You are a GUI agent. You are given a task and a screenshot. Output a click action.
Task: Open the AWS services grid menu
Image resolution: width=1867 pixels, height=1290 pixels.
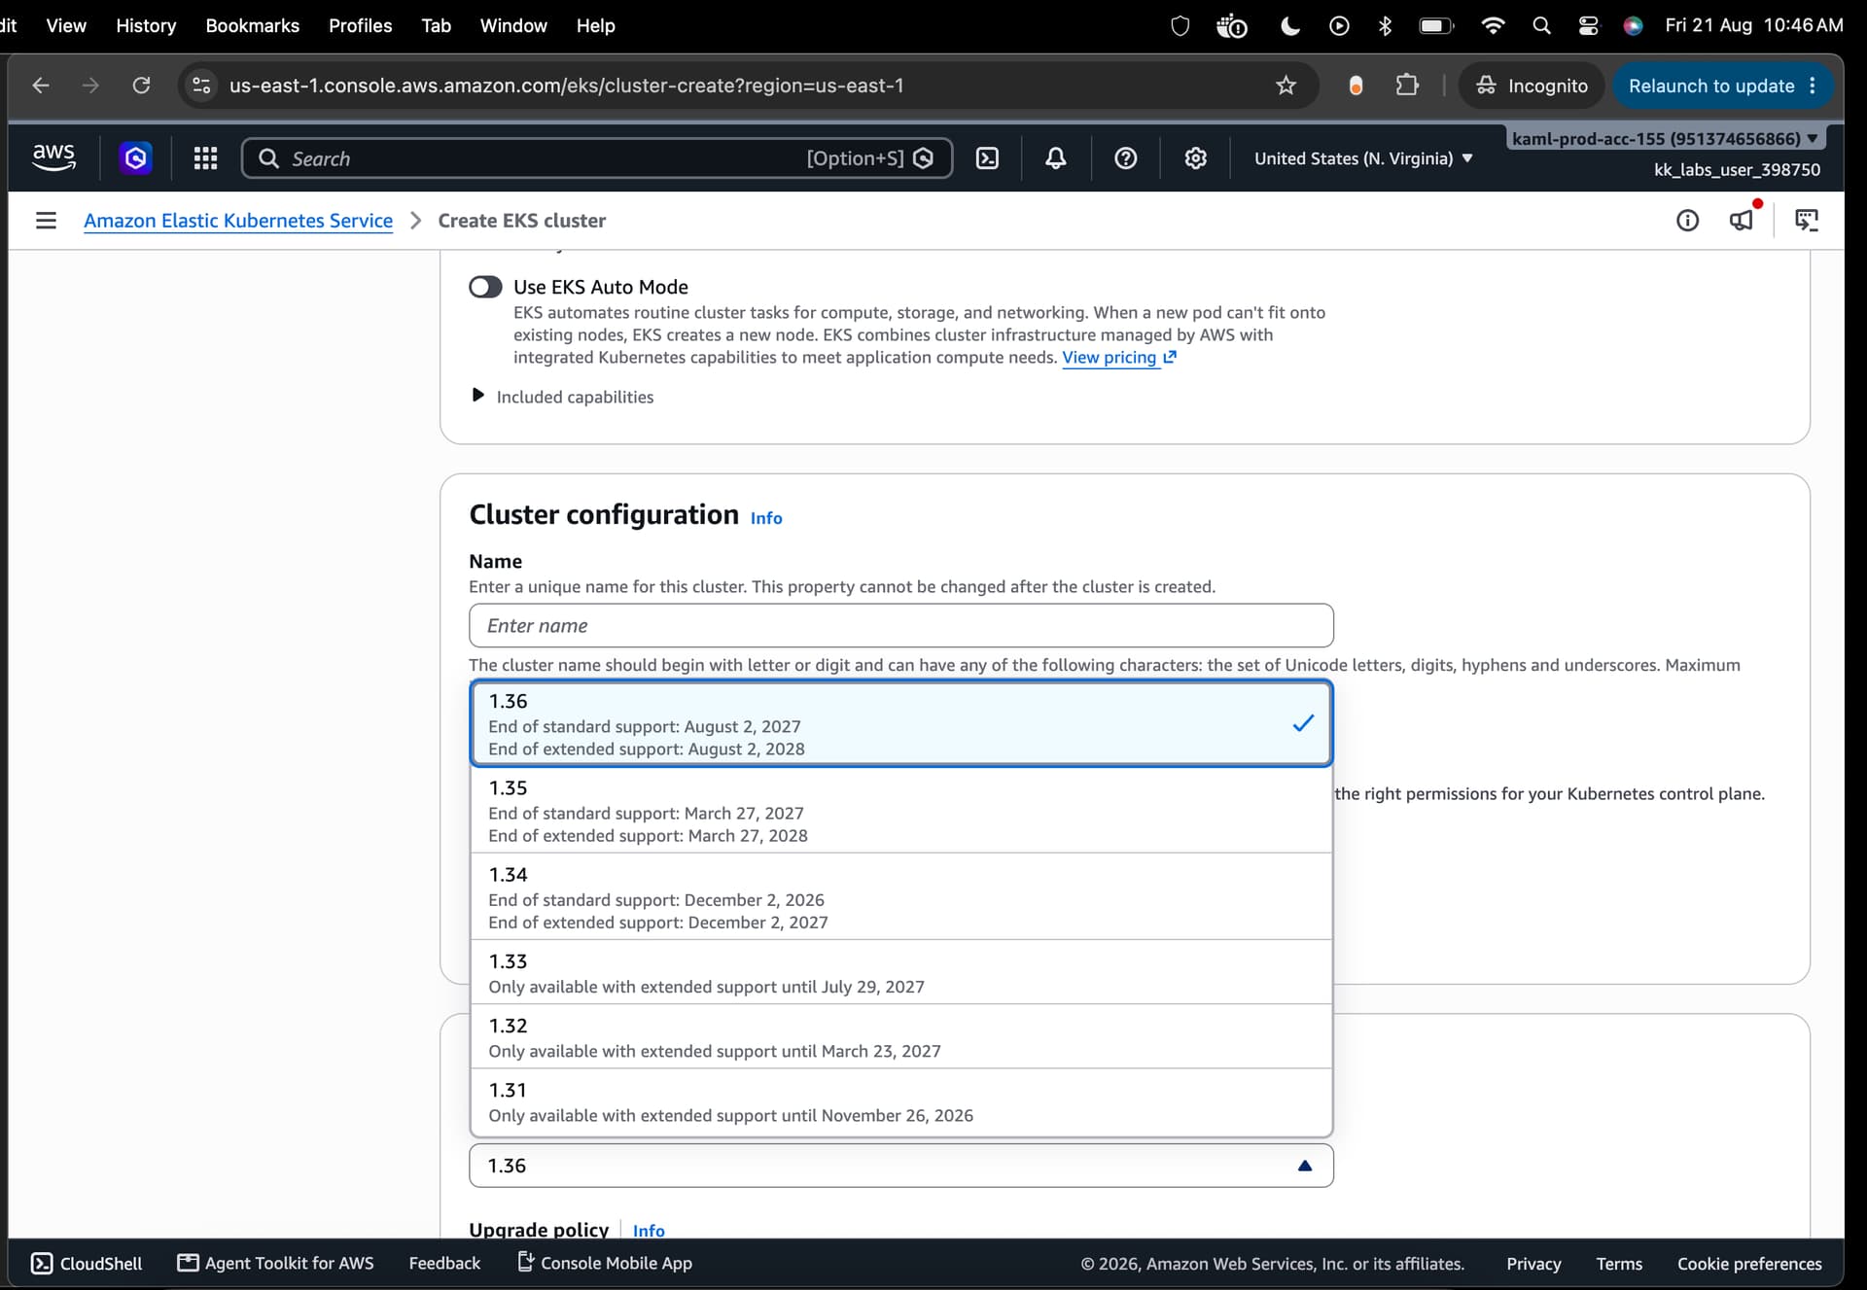[205, 158]
